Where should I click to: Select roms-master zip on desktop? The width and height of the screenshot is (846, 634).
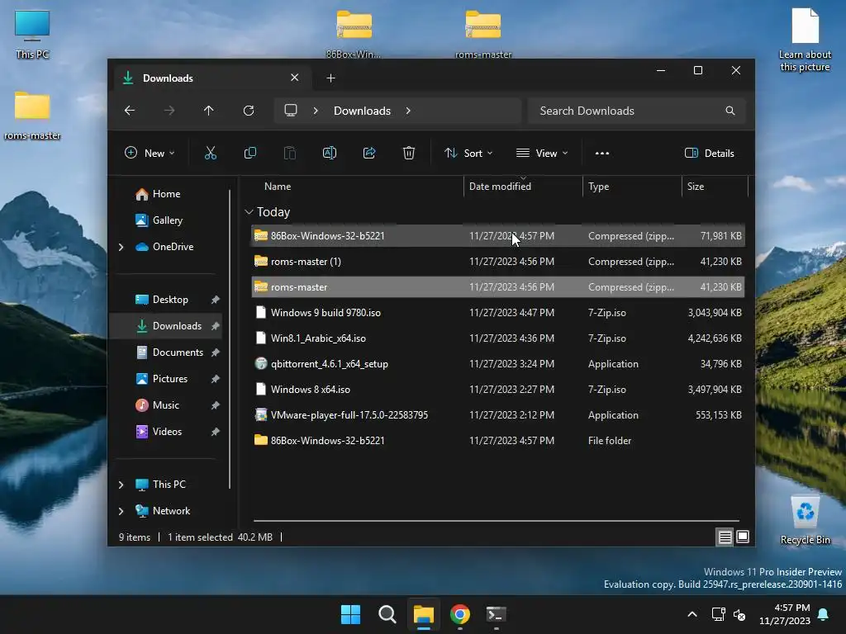point(483,33)
